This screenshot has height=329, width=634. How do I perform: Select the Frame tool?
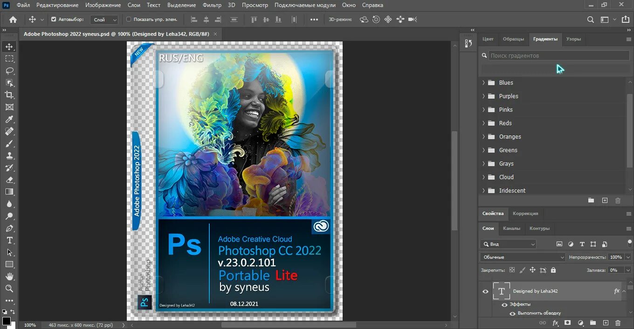[9, 107]
